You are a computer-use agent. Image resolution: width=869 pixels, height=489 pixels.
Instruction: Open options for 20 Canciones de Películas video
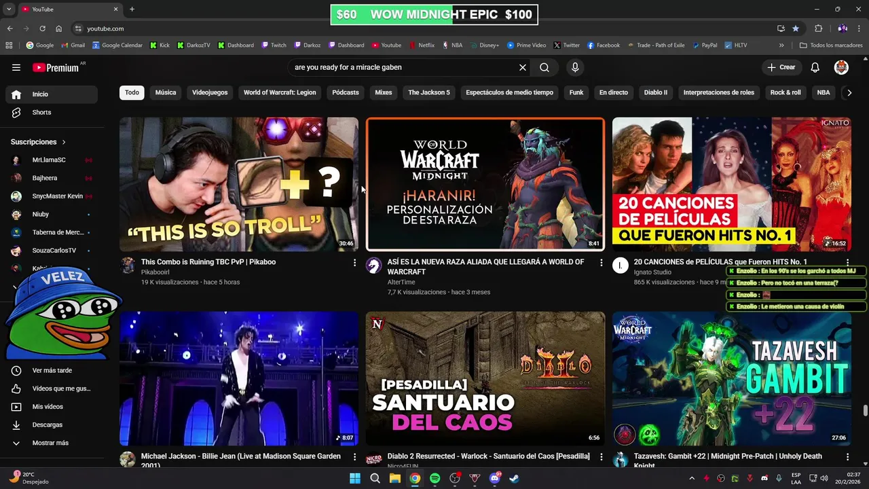click(x=847, y=262)
